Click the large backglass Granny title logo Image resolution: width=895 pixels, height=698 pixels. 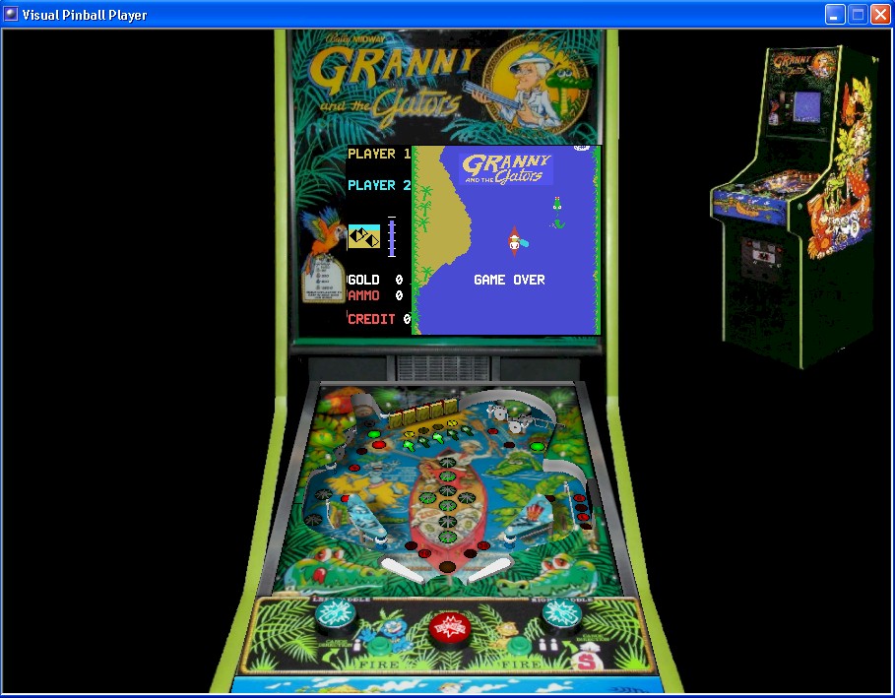click(x=394, y=87)
